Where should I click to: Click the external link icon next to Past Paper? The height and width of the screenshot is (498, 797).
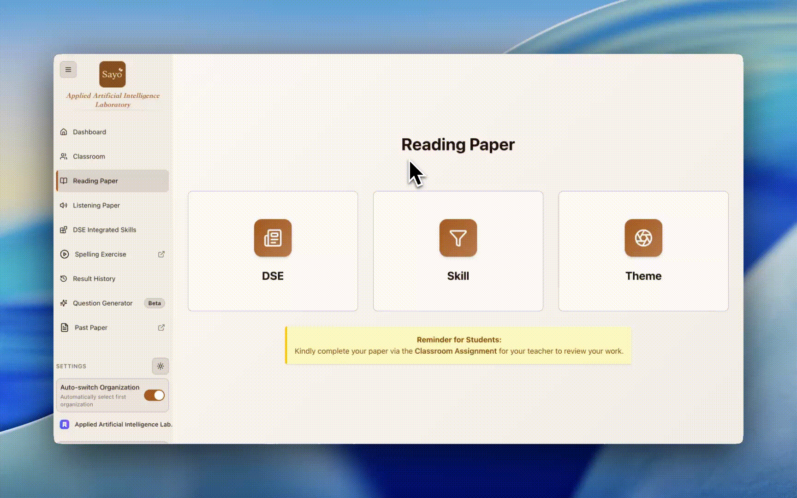coord(161,327)
